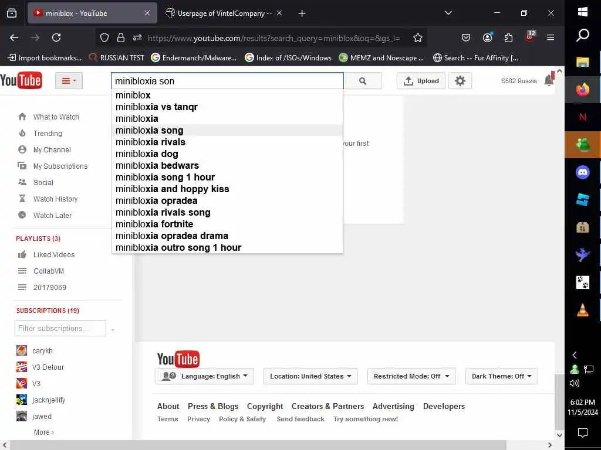Open a new browser tab
Image resolution: width=601 pixels, height=450 pixels.
302,13
